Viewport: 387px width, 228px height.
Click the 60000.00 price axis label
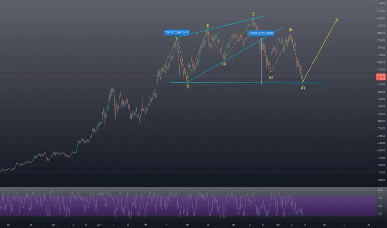(381, 33)
